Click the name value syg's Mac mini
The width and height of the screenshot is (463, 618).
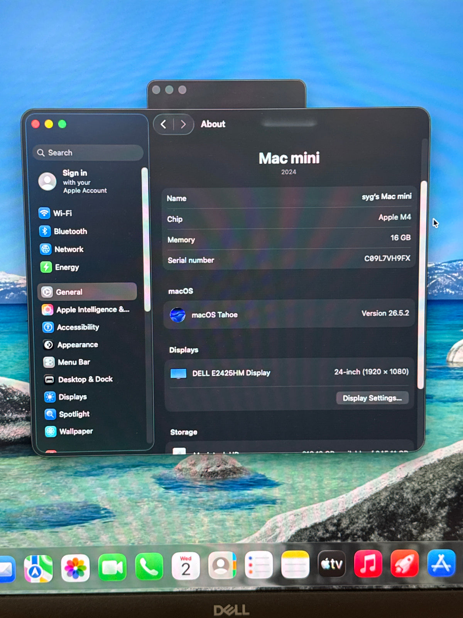pos(387,197)
